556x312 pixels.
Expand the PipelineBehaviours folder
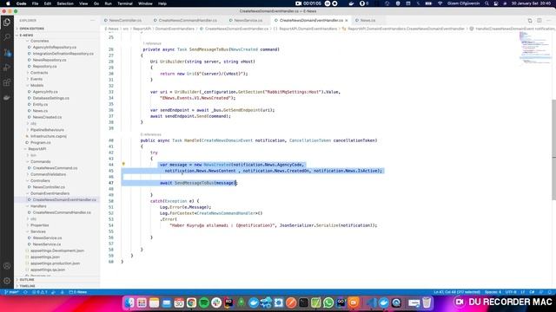[x=47, y=130]
